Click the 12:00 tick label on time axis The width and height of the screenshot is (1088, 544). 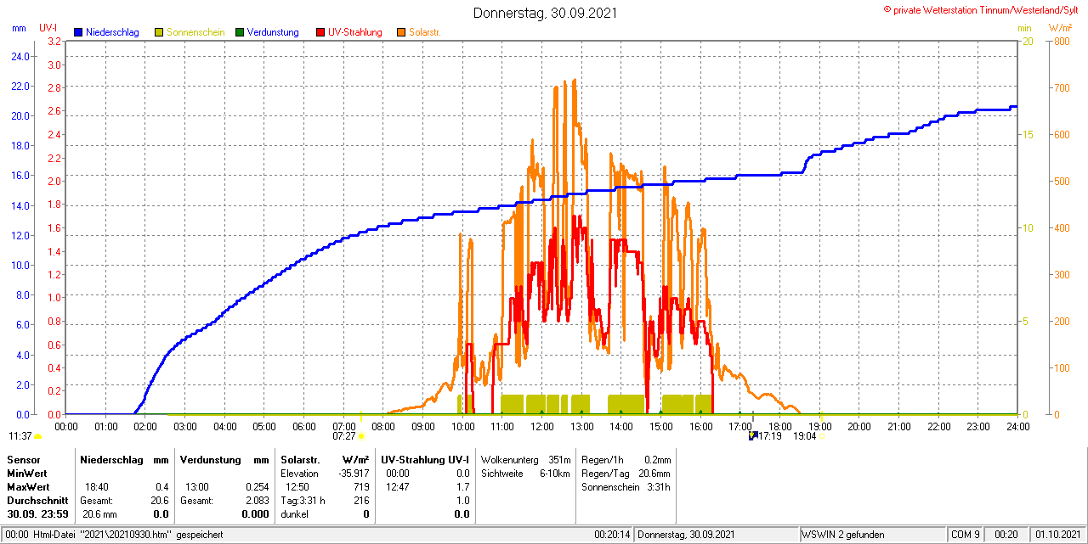541,426
